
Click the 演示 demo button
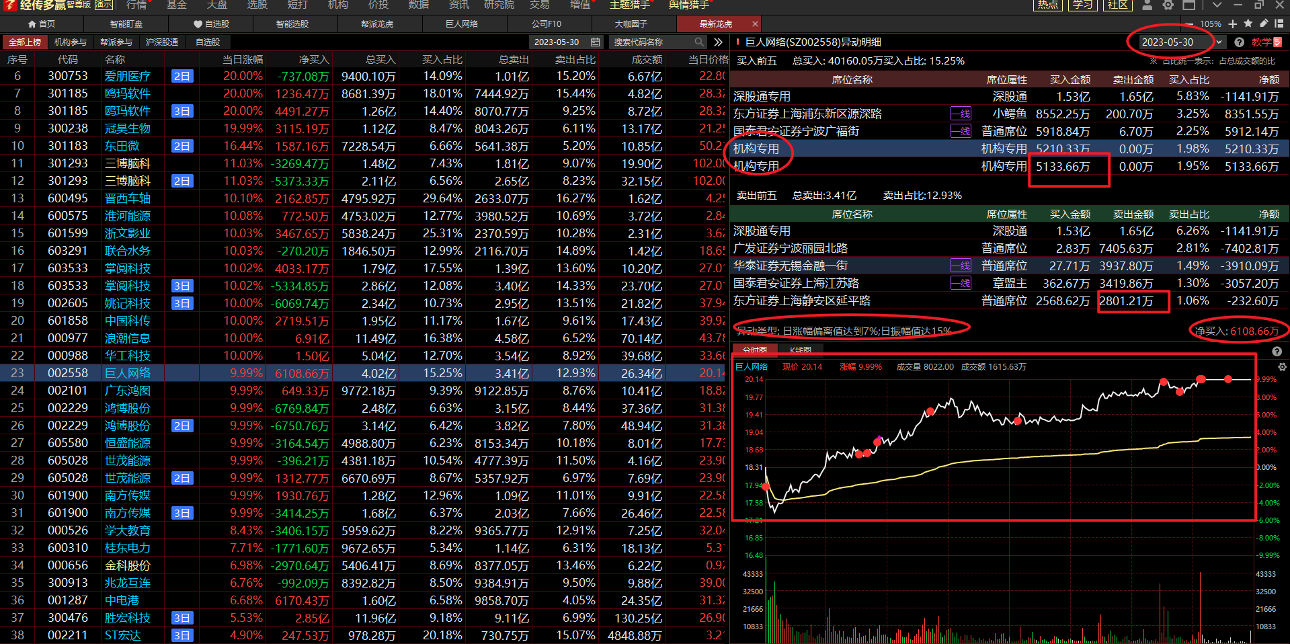click(104, 5)
